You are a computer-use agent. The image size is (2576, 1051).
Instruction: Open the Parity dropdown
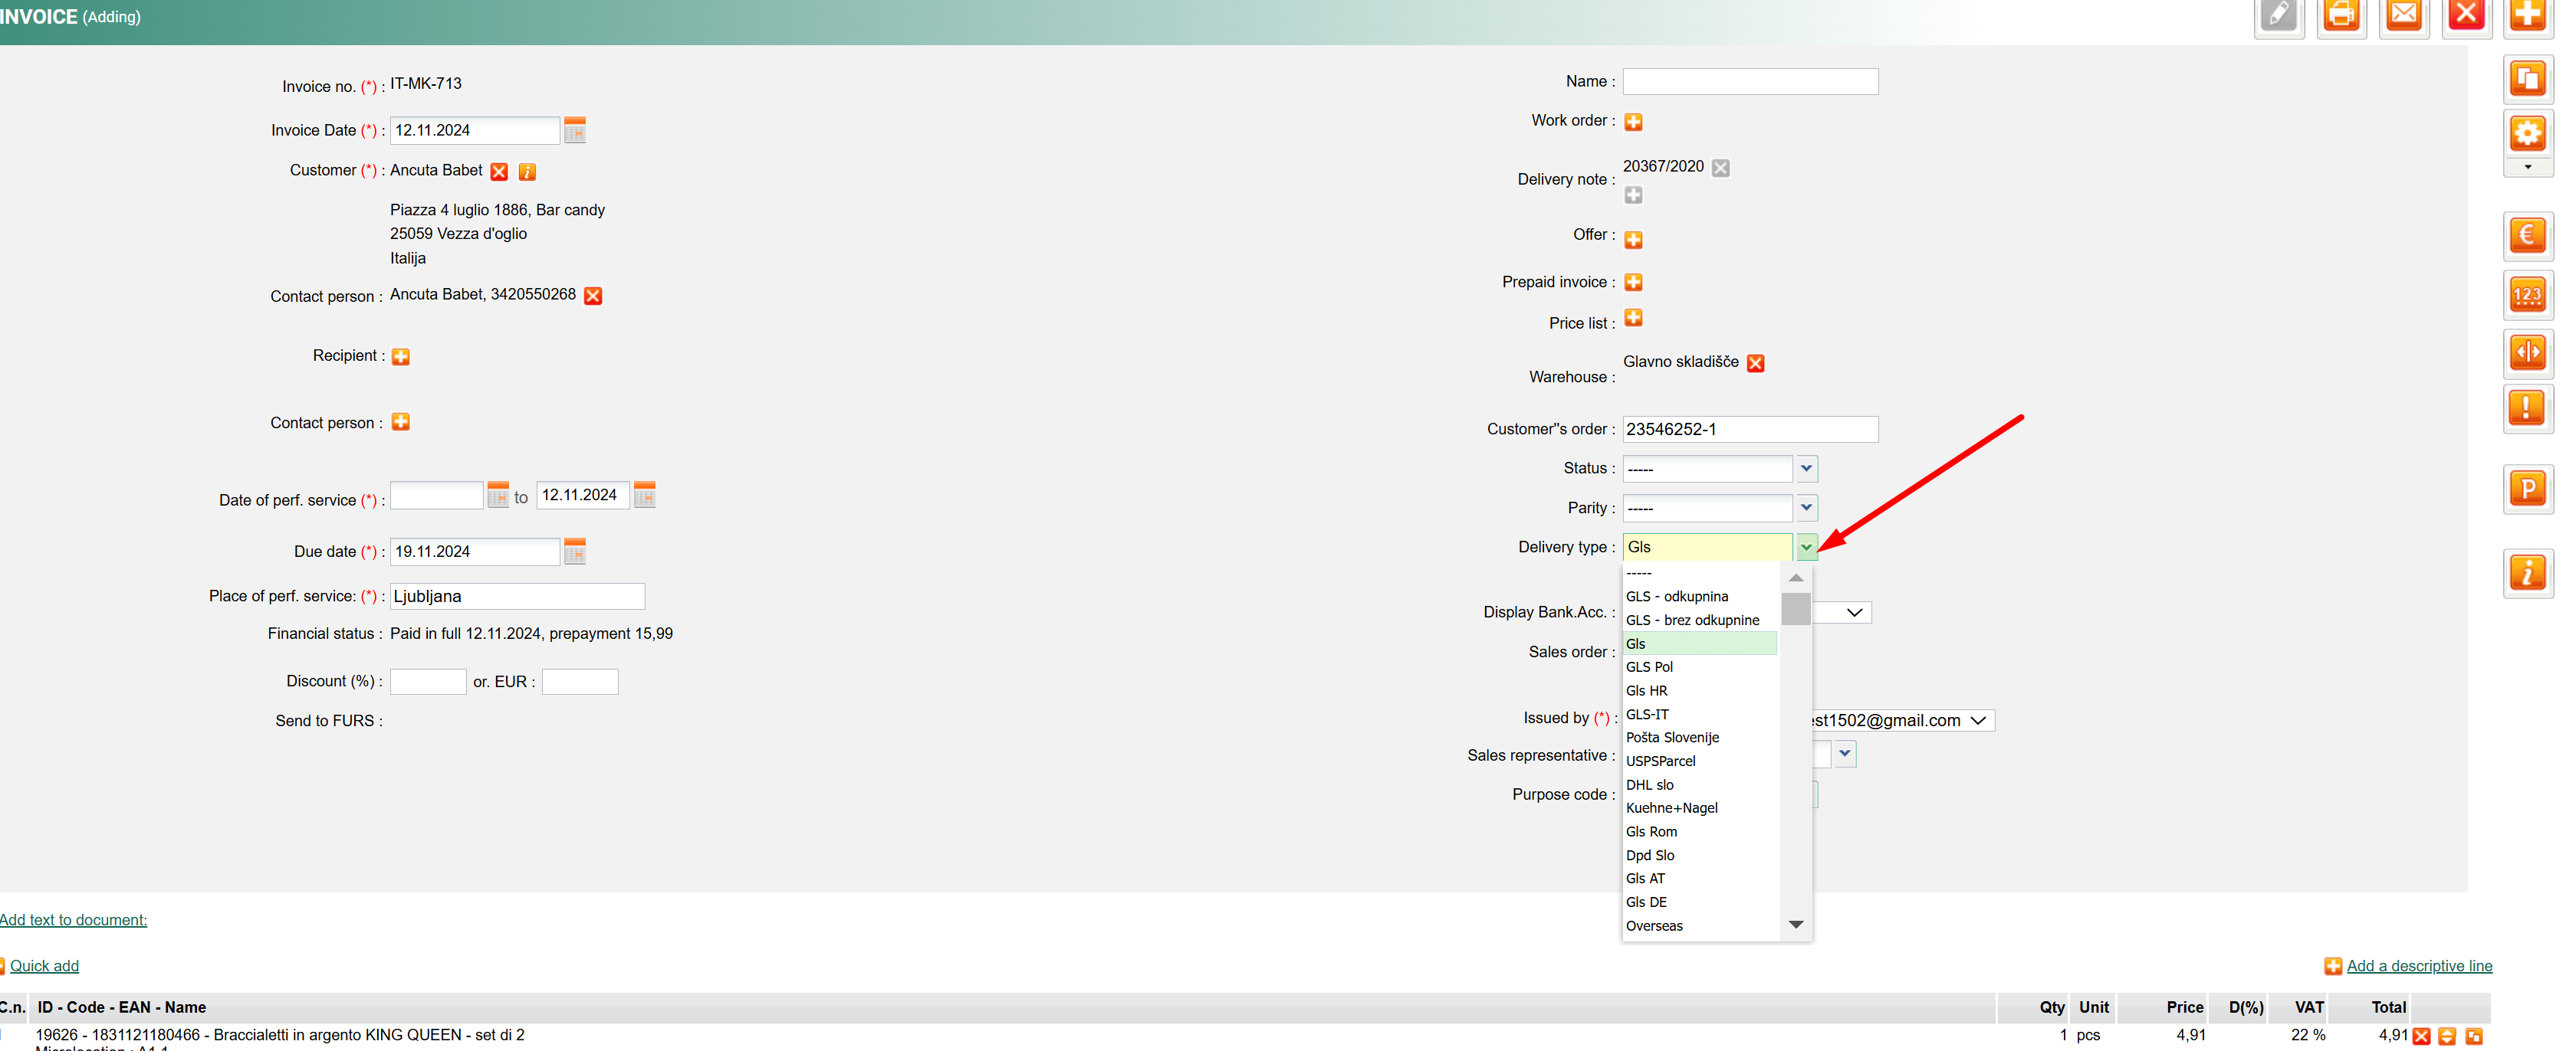1806,508
